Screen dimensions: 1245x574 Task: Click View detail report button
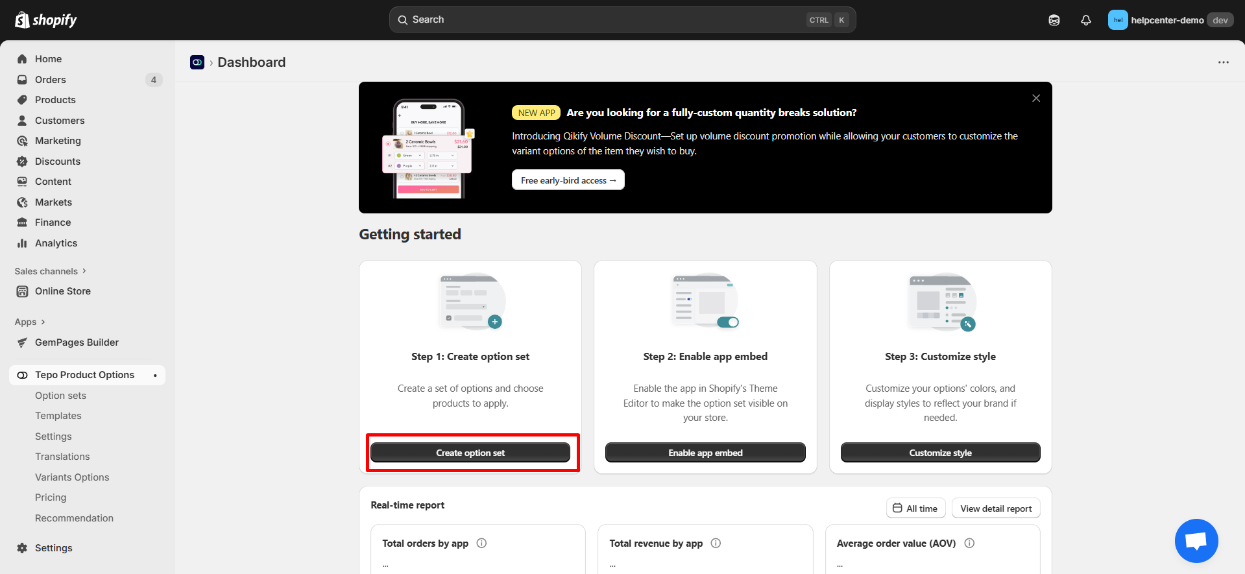tap(996, 508)
